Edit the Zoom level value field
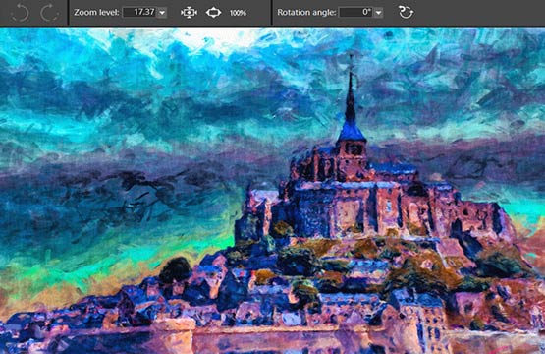The width and height of the screenshot is (545, 354). click(139, 12)
